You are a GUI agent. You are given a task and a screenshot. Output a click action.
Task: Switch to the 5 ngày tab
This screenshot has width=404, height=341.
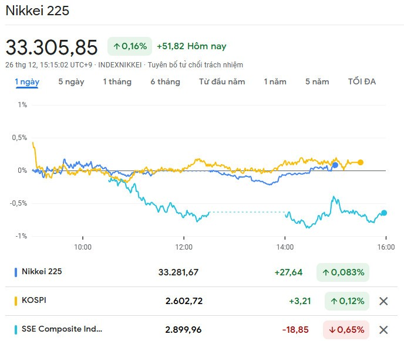pyautogui.click(x=71, y=82)
